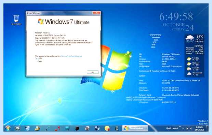Click the 6.1.7601.17514 version value
212x135 pixels.
(x=169, y=59)
